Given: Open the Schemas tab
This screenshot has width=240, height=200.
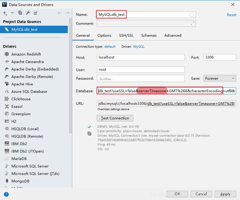Looking at the screenshot, I should point(149,35).
